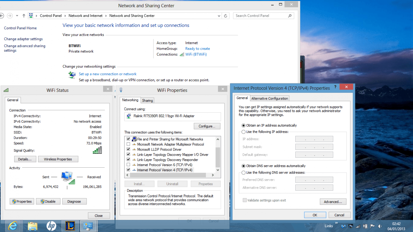This screenshot has height=232, width=413.
Task: Enable Microsoft Network Adapter Multiplexor Protocol
Action: pos(128,144)
